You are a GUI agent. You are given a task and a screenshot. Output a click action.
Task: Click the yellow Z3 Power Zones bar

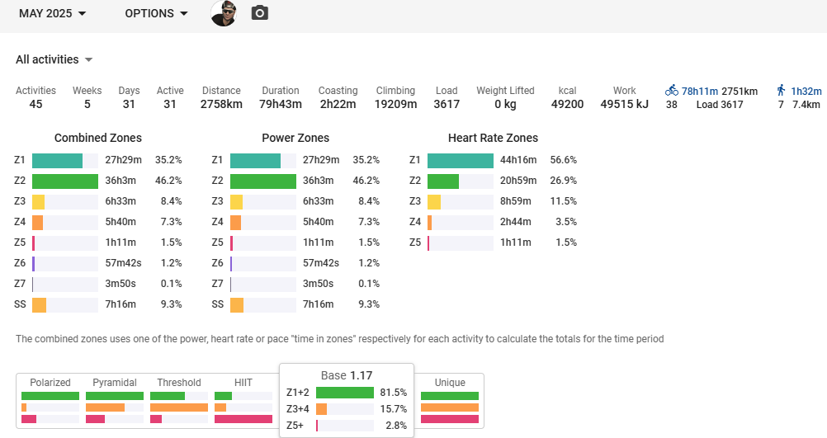[x=236, y=201]
